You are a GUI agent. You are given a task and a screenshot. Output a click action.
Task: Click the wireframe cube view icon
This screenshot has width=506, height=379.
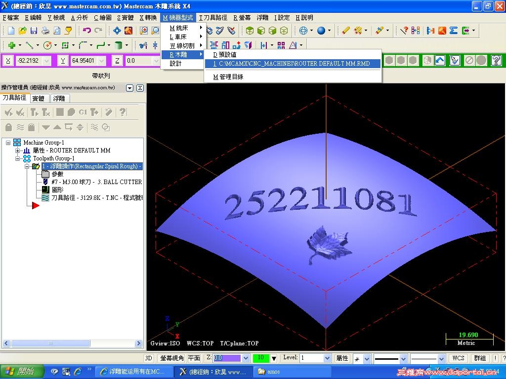pyautogui.click(x=284, y=31)
